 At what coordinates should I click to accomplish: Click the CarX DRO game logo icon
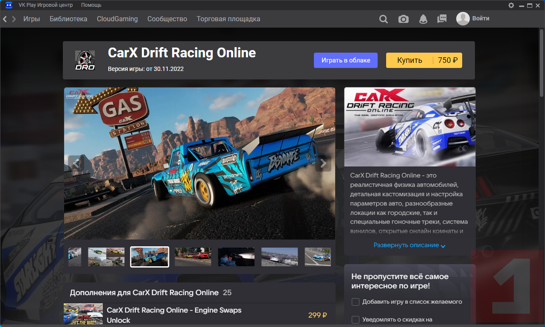click(85, 60)
